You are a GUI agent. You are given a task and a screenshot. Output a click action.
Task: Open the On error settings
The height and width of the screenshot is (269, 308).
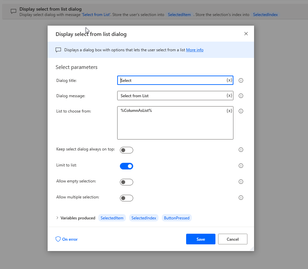[67, 239]
